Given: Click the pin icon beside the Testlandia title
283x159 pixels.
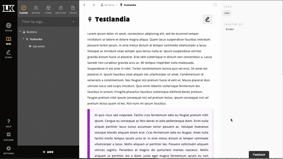Looking at the screenshot, I should pos(90,19).
